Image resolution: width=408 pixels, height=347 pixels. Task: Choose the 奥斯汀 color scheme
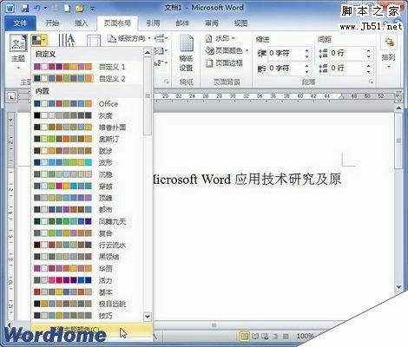point(87,139)
